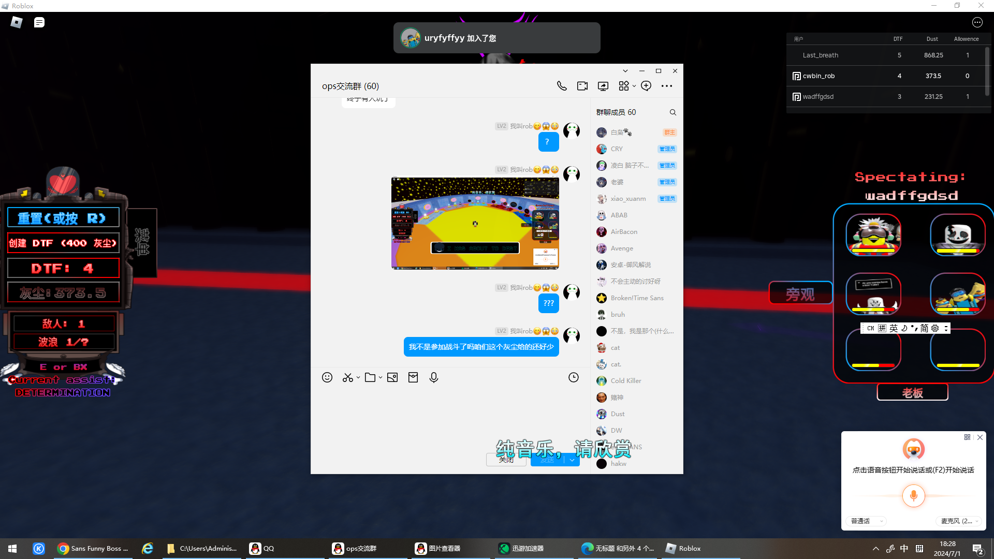Select Last_breath row in the leaderboard
The image size is (994, 559).
tap(885, 55)
